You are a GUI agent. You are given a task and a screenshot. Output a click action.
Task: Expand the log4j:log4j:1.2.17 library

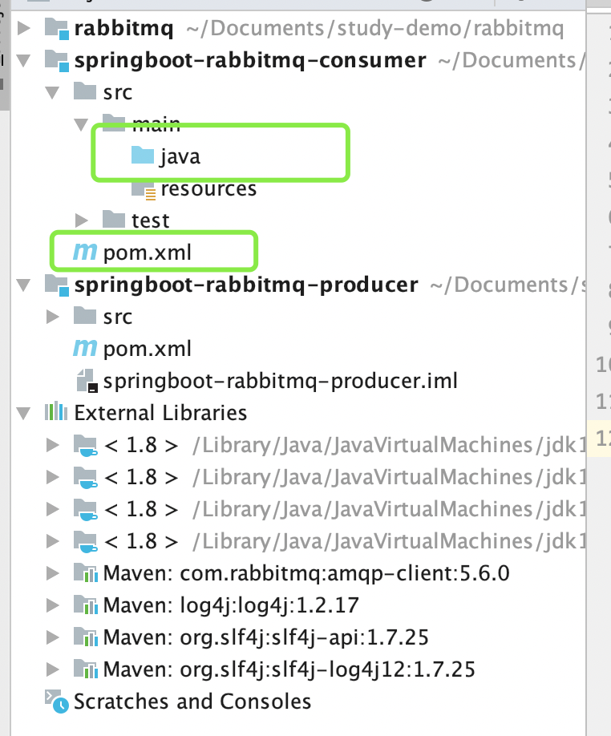pos(53,605)
